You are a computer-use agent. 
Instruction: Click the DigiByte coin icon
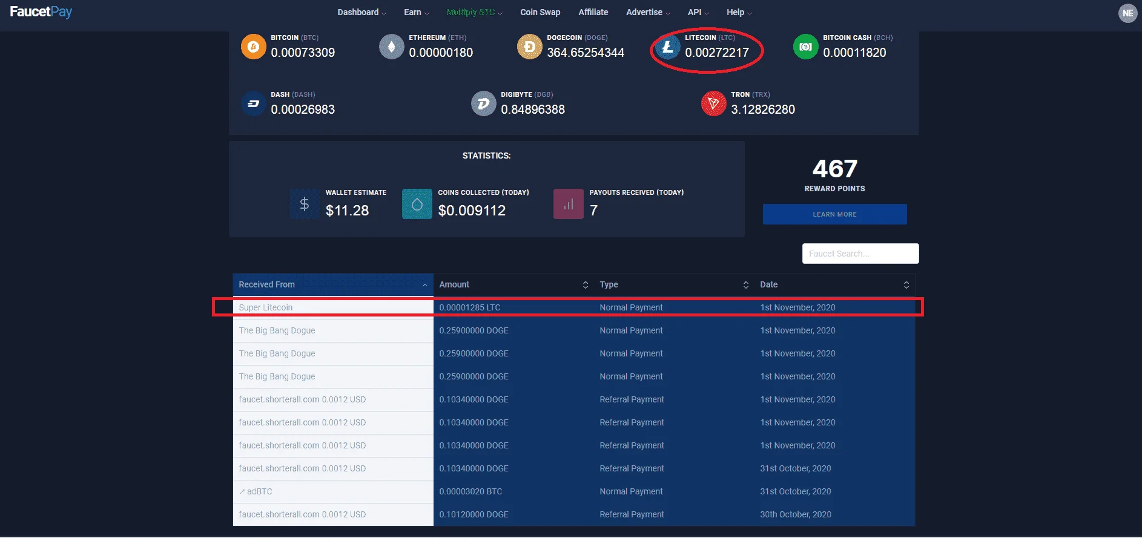[x=483, y=103]
